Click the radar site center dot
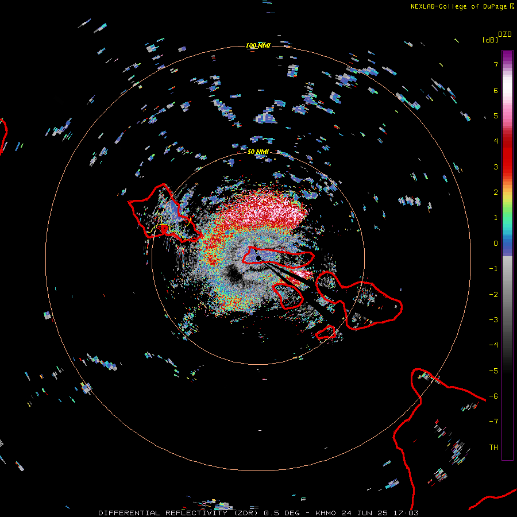Image resolution: width=517 pixels, height=517 pixels. pos(258,258)
